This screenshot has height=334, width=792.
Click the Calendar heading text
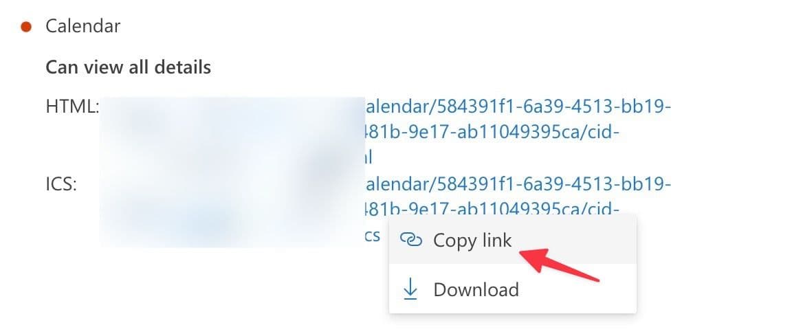(82, 26)
